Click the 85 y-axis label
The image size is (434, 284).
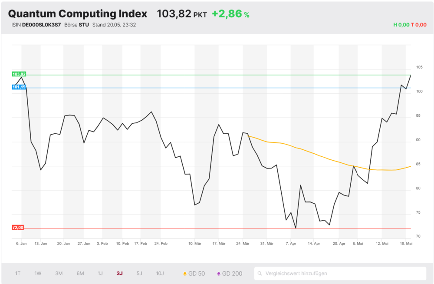coord(418,164)
